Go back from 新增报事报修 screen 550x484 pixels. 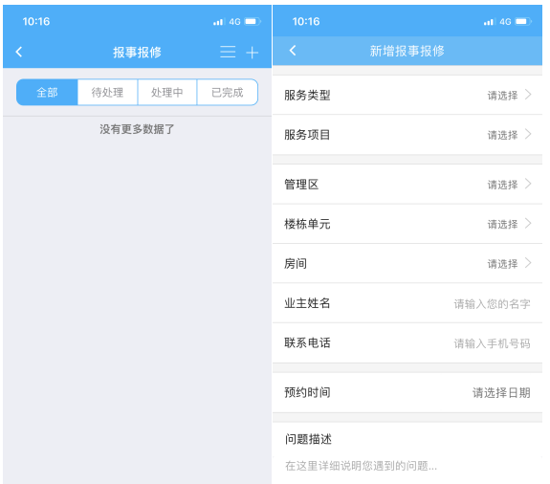point(293,51)
